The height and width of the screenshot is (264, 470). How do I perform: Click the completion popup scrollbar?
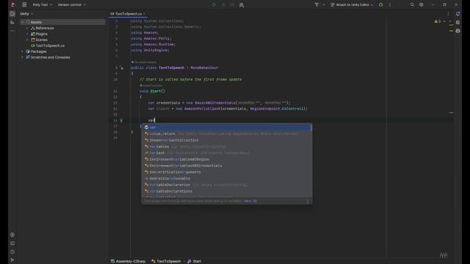tap(311, 128)
